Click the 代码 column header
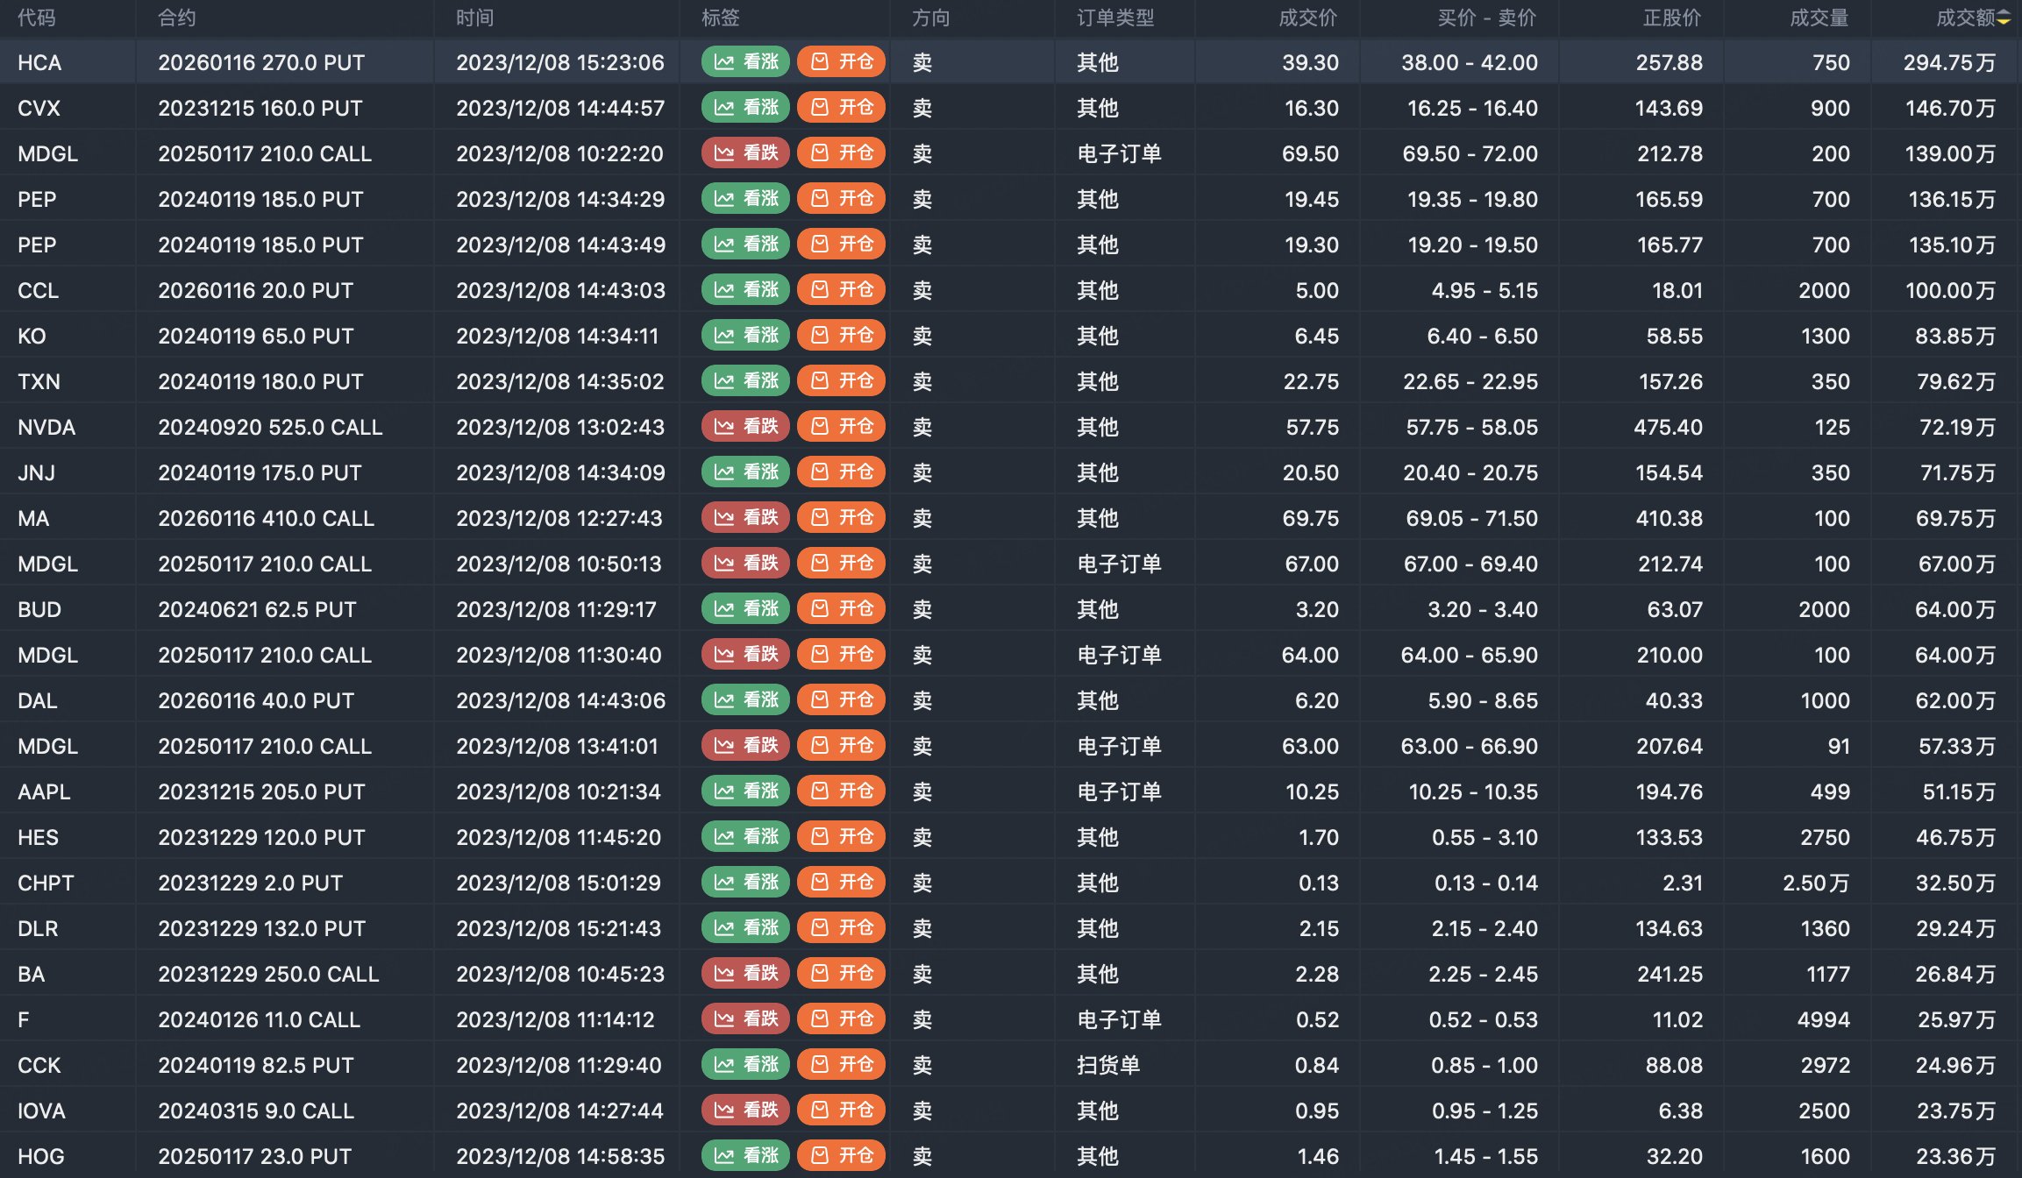The height and width of the screenshot is (1178, 2022). (x=36, y=18)
